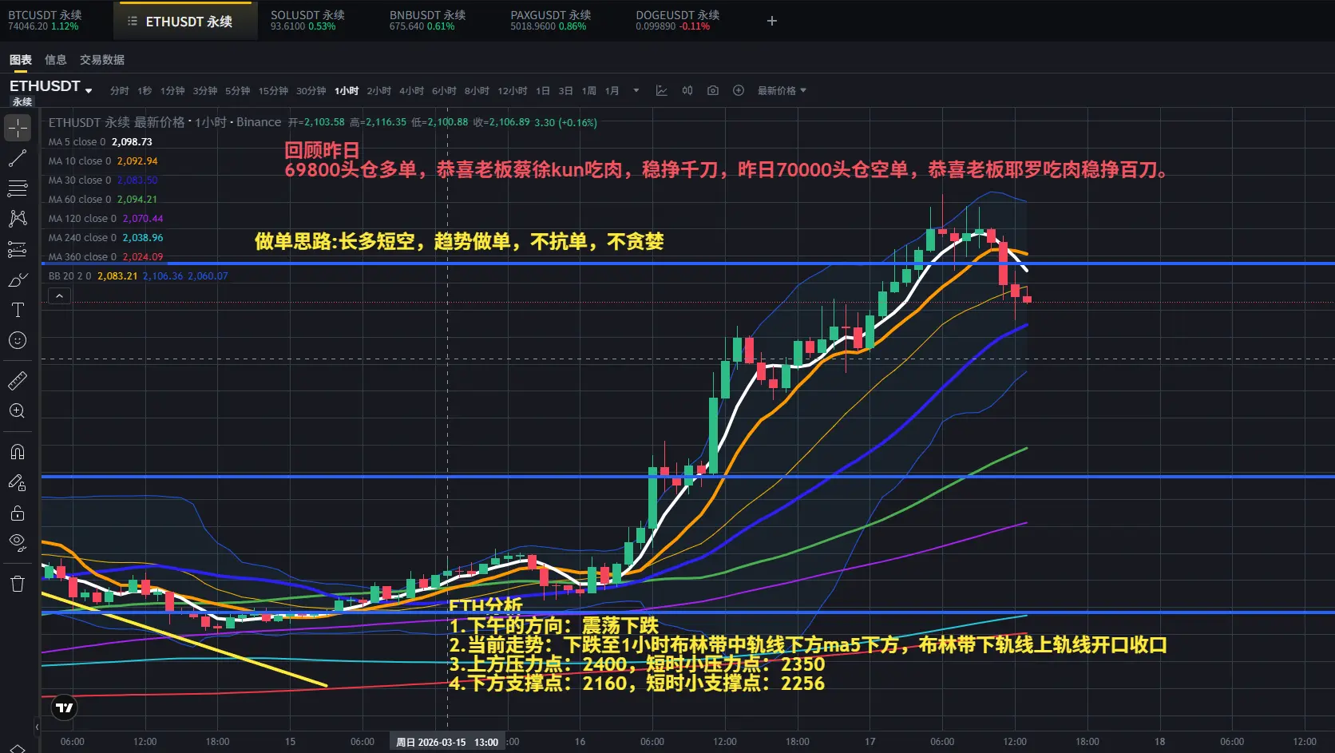
Task: Click the MA 60 close indicator legend
Action: [x=103, y=199]
